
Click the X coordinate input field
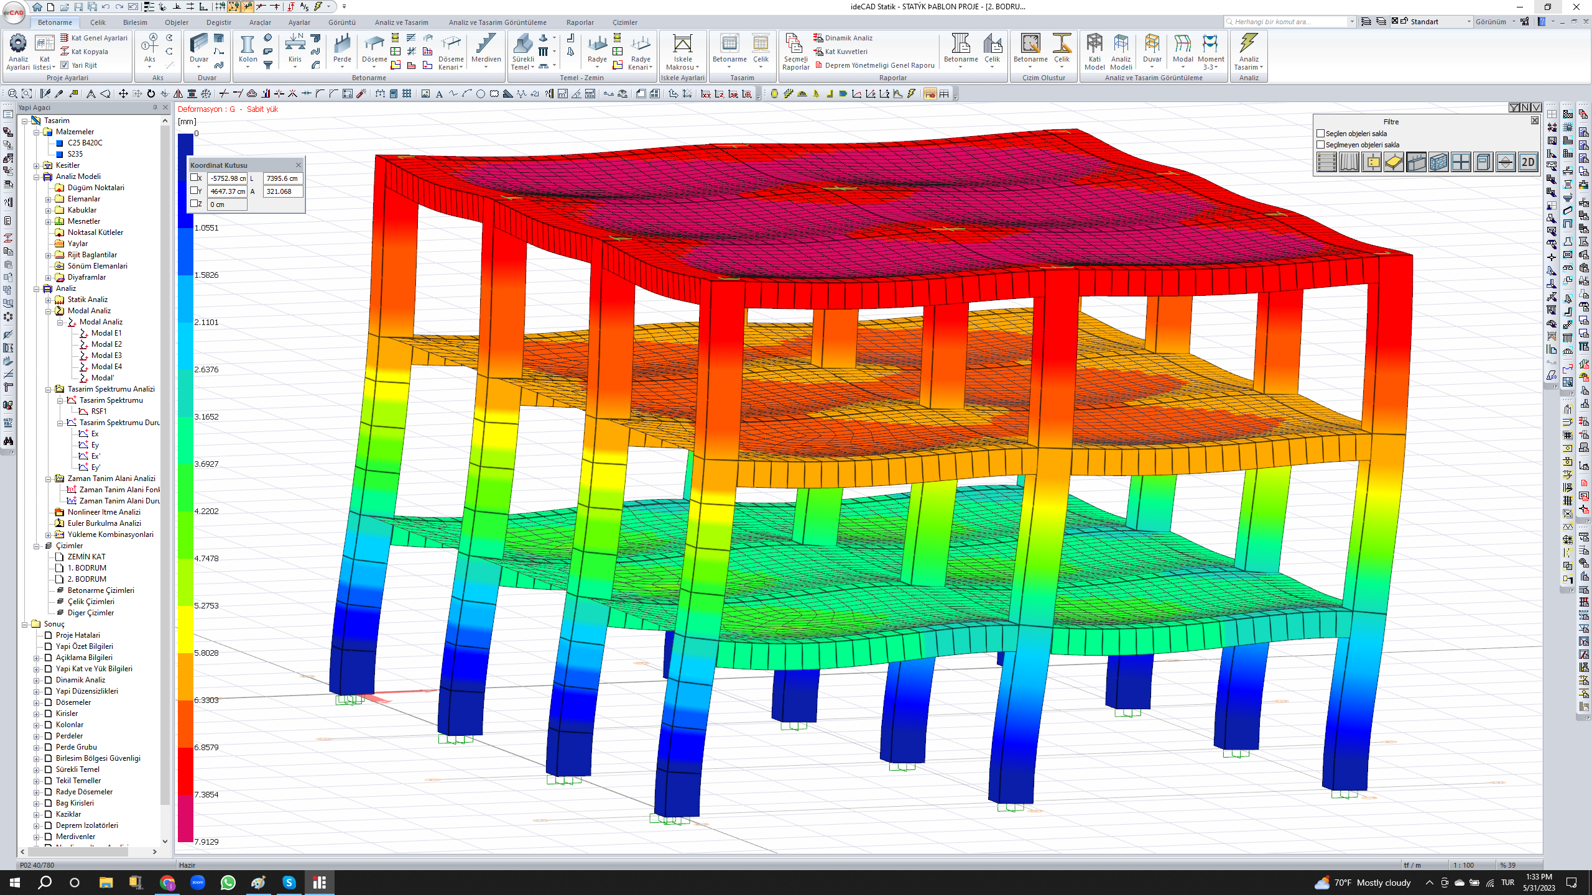pos(227,178)
